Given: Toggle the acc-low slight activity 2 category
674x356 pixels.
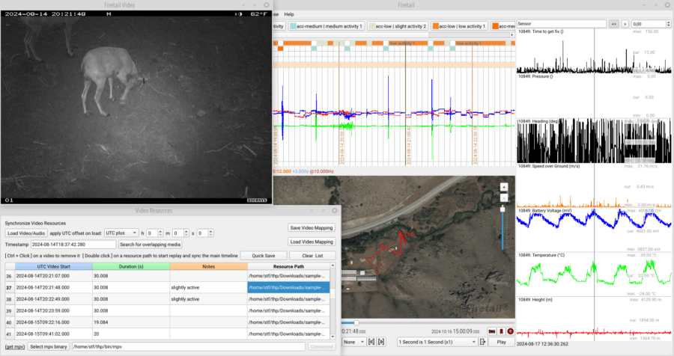Looking at the screenshot, I should coord(397,26).
